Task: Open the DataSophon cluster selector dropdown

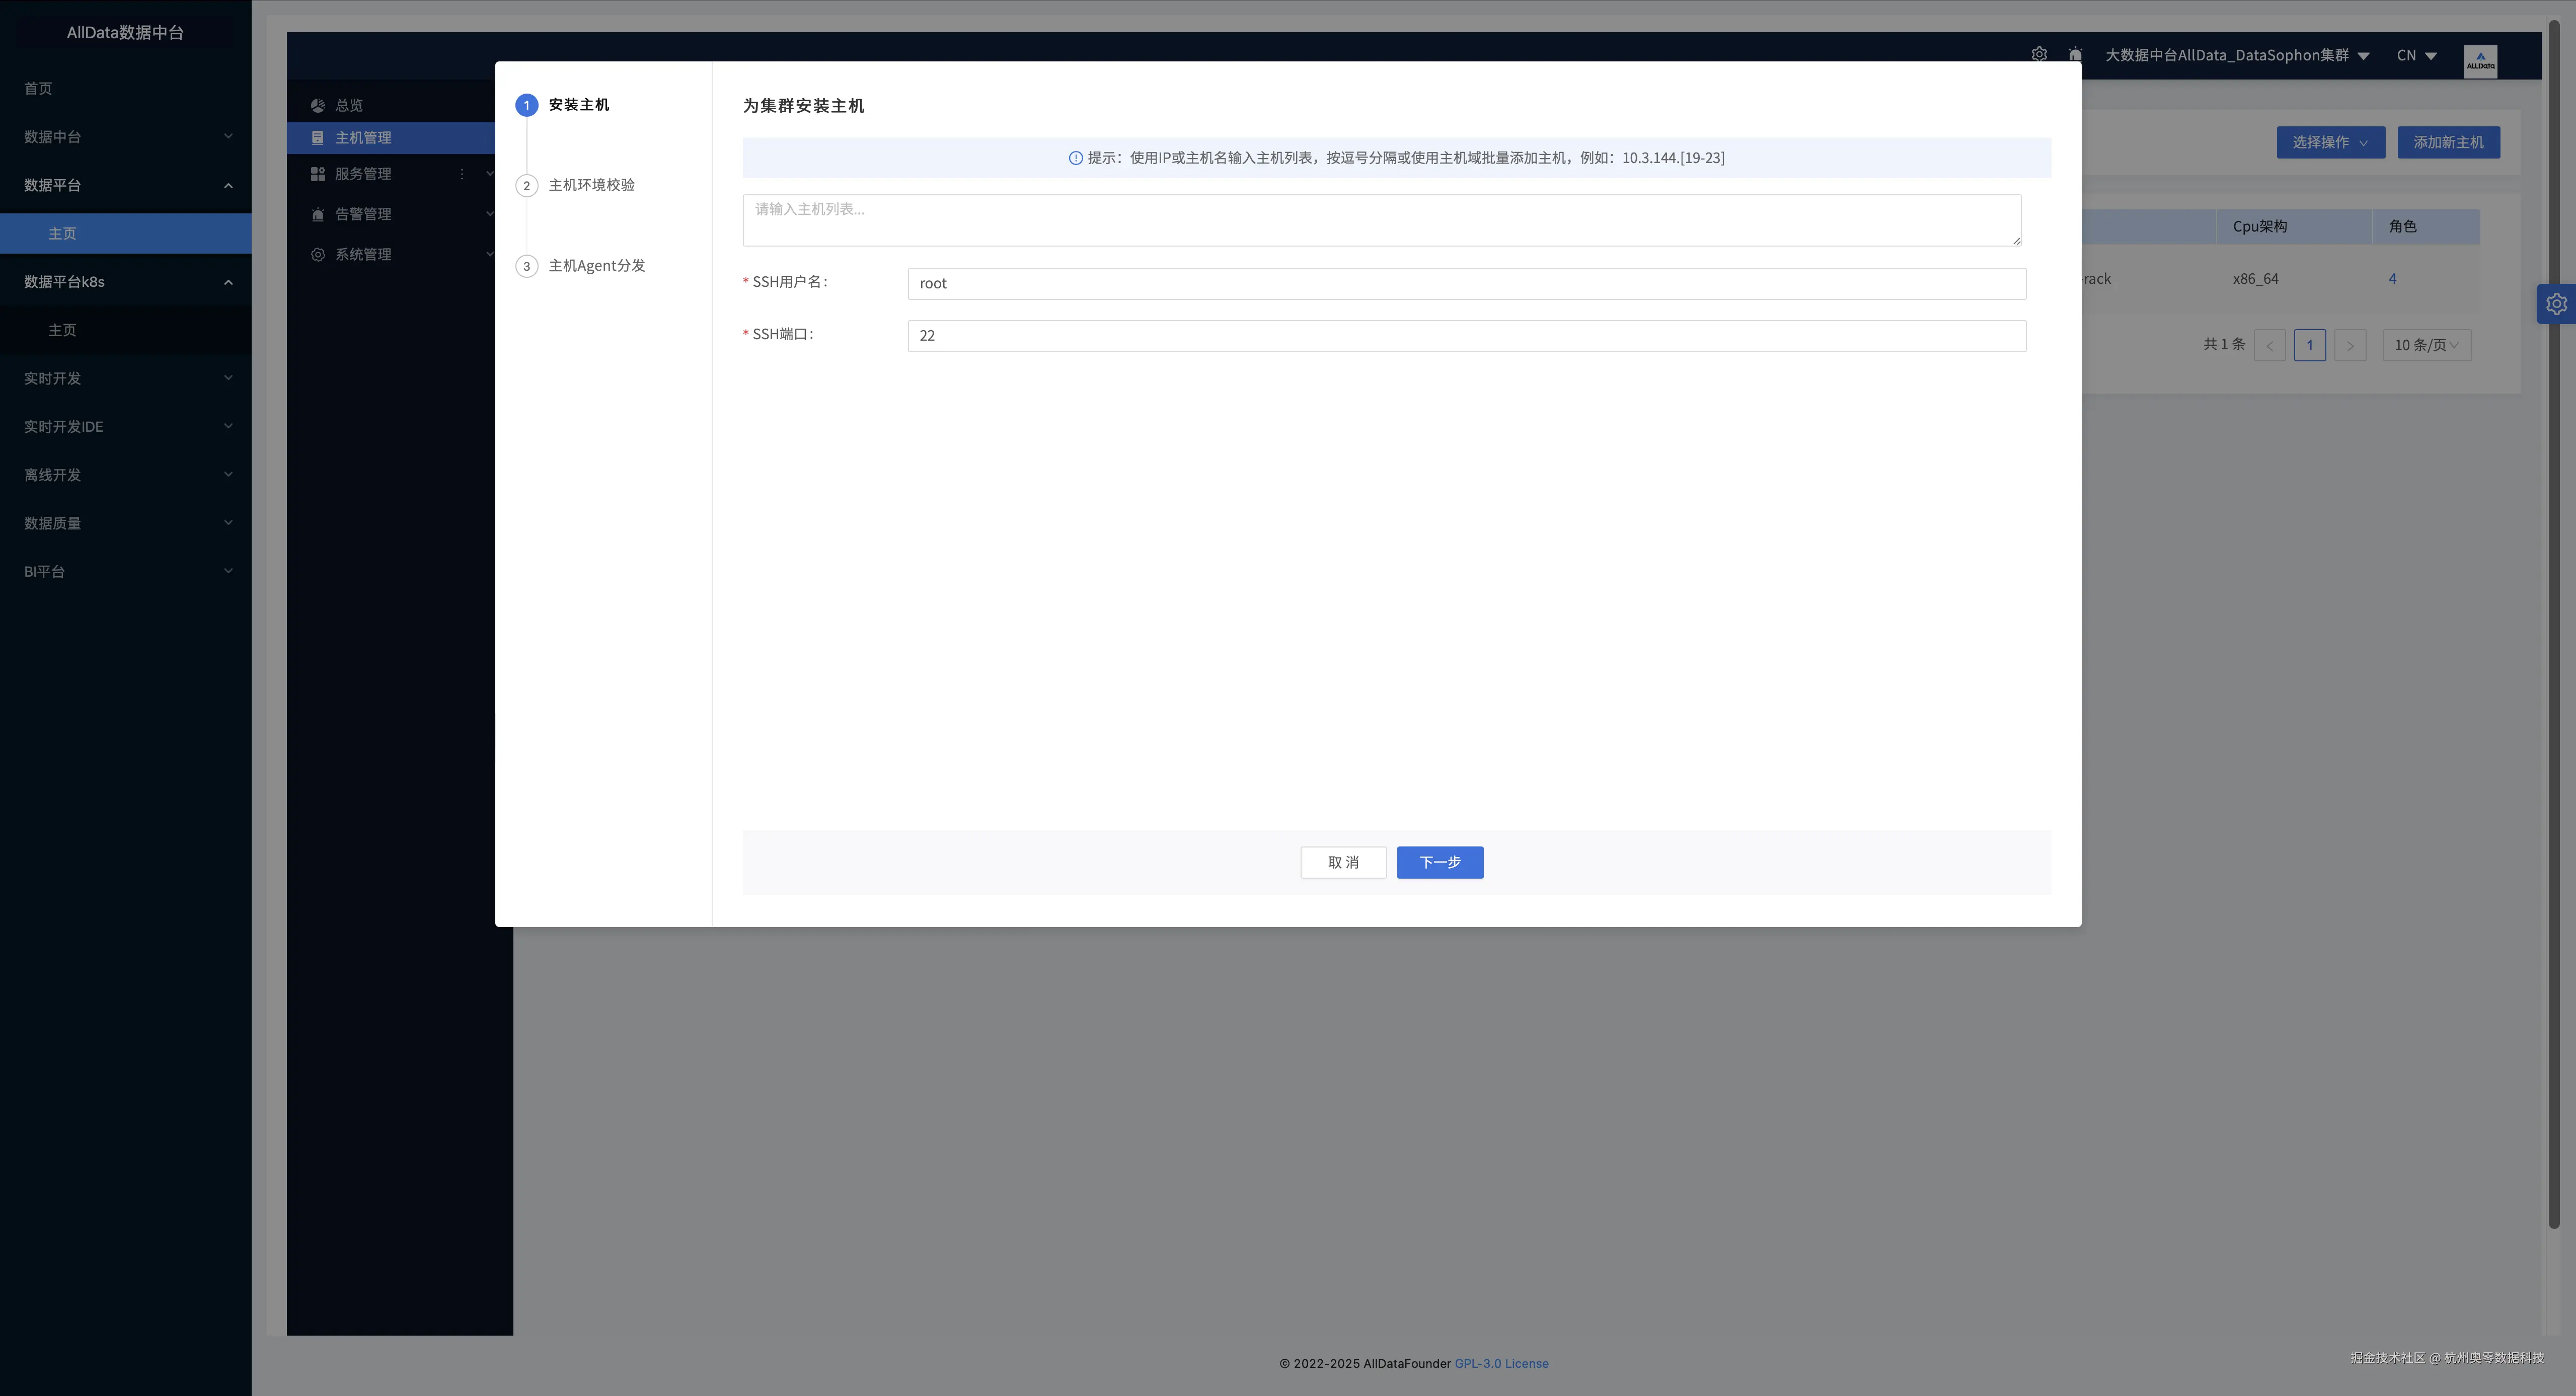Action: click(2236, 56)
